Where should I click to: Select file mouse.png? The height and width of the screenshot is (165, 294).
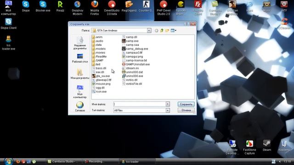coord(101,84)
